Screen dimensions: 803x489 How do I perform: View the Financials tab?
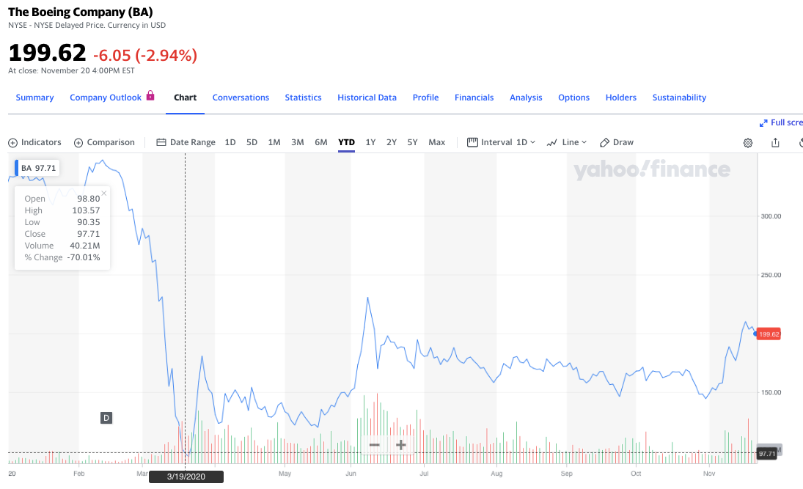[x=474, y=98]
